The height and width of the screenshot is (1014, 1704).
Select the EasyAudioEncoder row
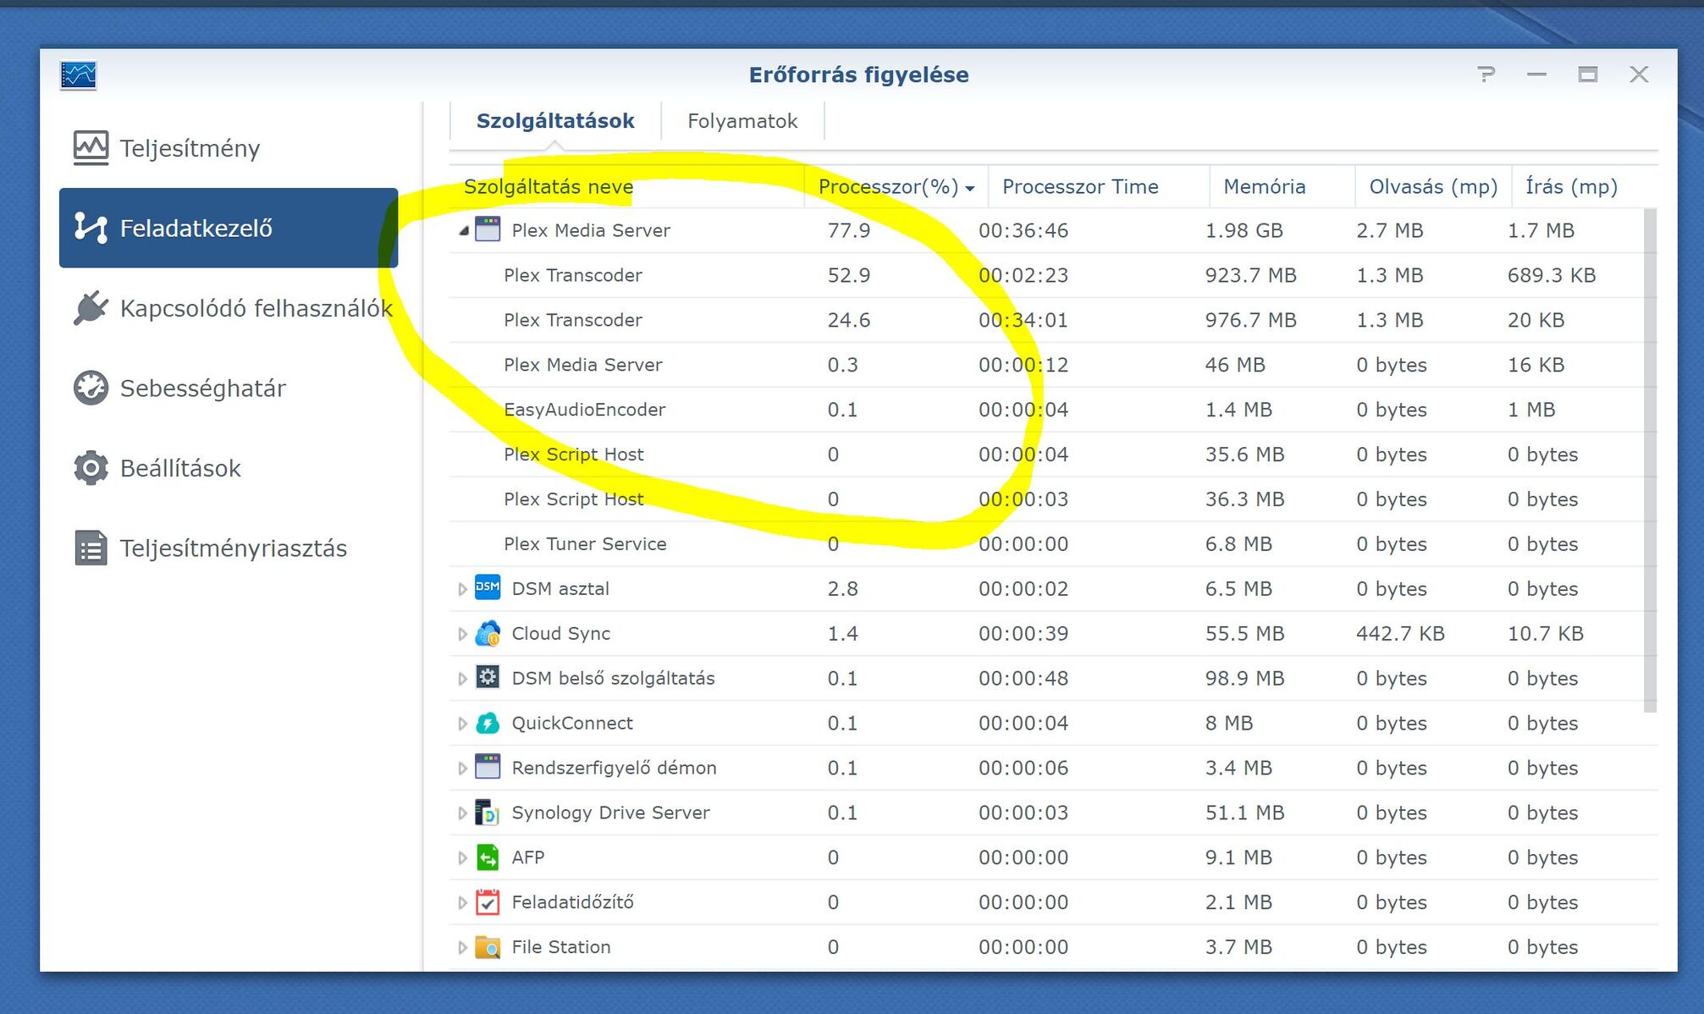tap(1046, 410)
